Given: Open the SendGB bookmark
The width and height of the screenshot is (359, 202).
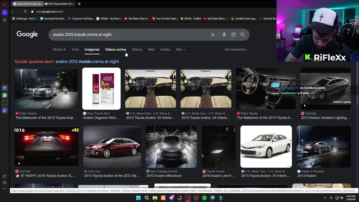Looking at the screenshot, I should (244, 19).
